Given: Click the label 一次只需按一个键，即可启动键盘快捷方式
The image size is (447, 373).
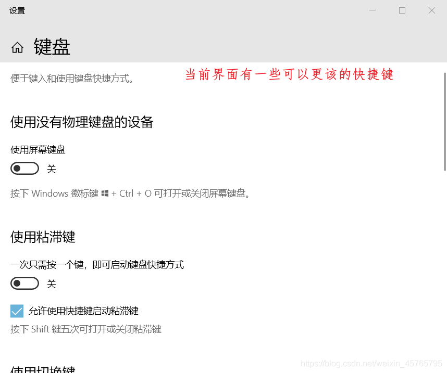Looking at the screenshot, I should click(97, 264).
